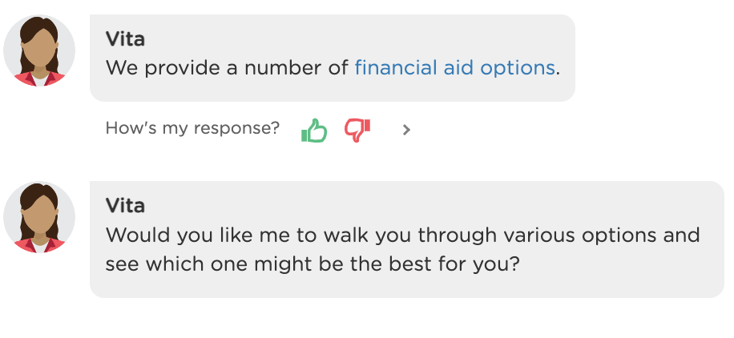Select the Vita name in second message
734x338 pixels.
(x=125, y=206)
